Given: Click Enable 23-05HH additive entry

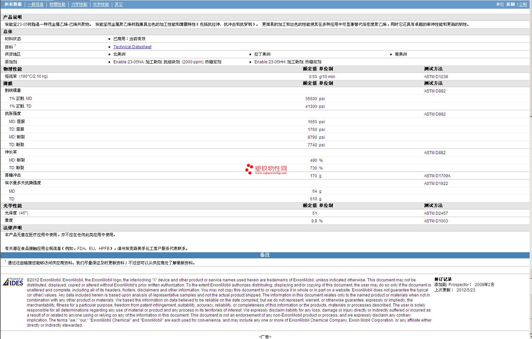Looking at the screenshot, I should pyautogui.click(x=288, y=62).
